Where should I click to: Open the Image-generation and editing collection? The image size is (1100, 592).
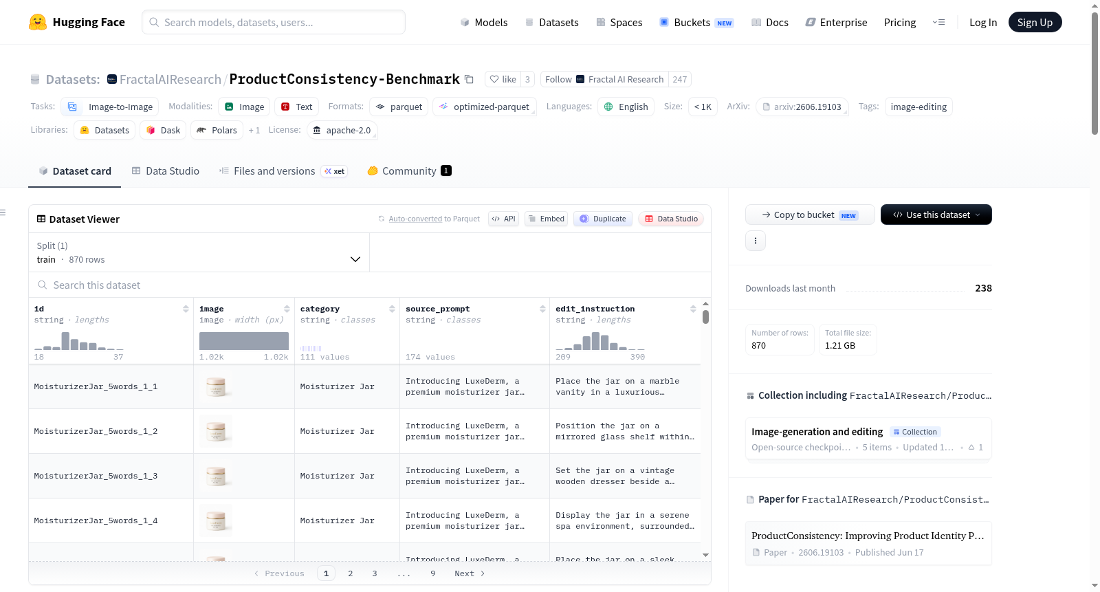tap(868, 439)
